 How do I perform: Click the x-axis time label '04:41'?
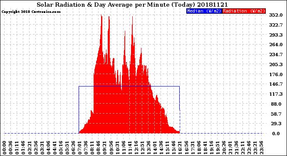[x=54, y=148]
